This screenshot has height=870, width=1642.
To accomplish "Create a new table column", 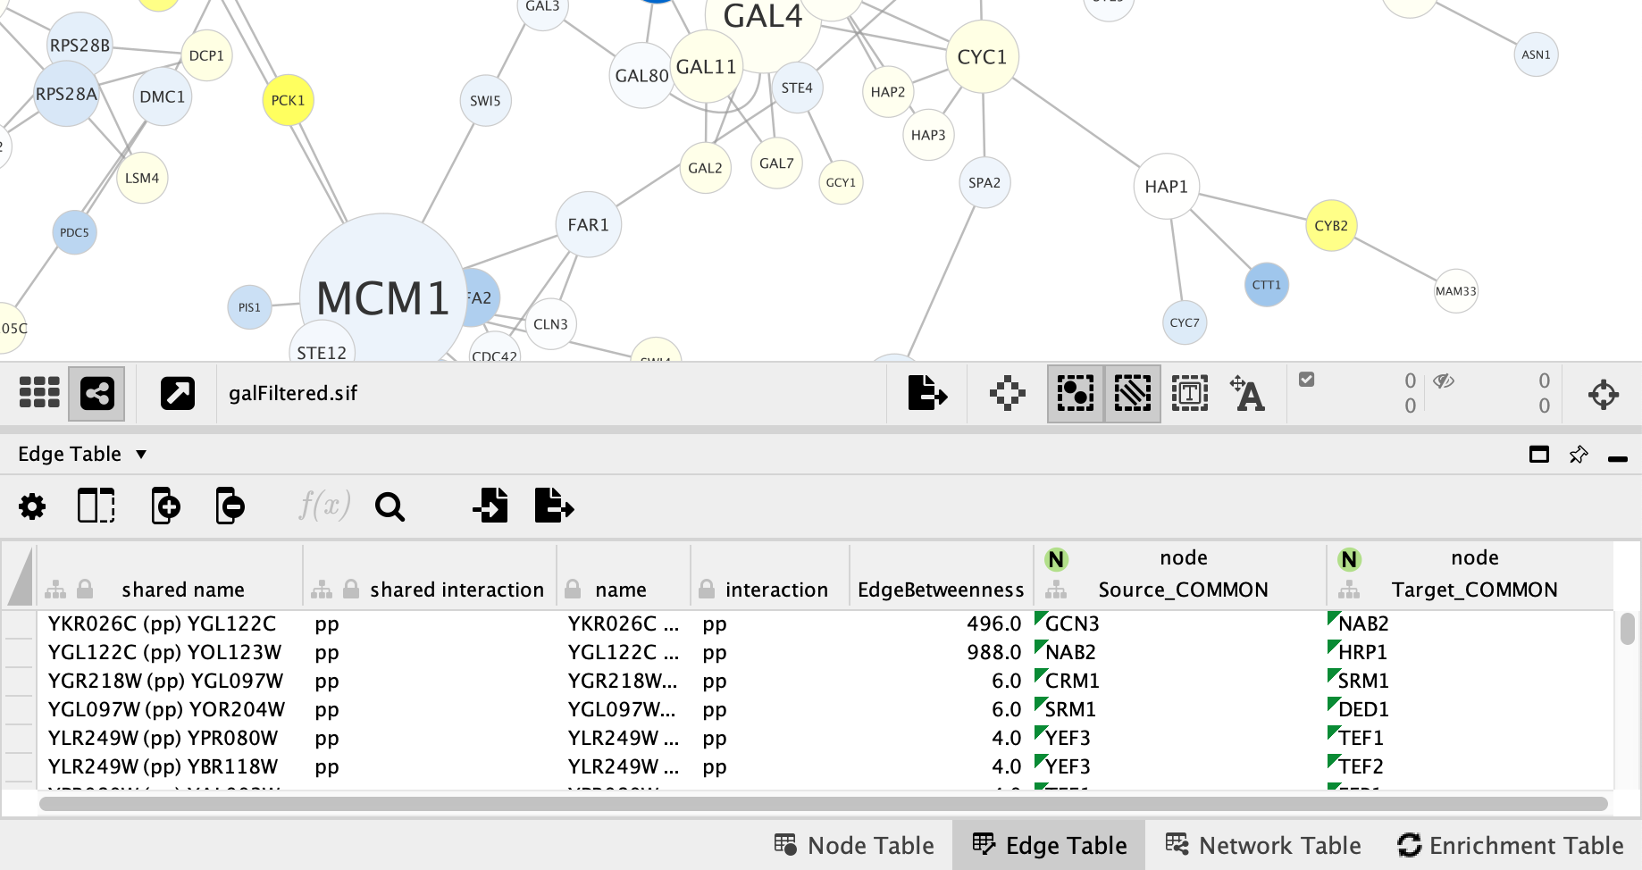I will pos(165,506).
